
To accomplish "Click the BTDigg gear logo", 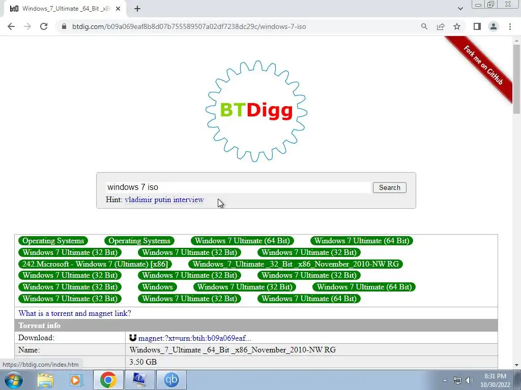I will [256, 111].
